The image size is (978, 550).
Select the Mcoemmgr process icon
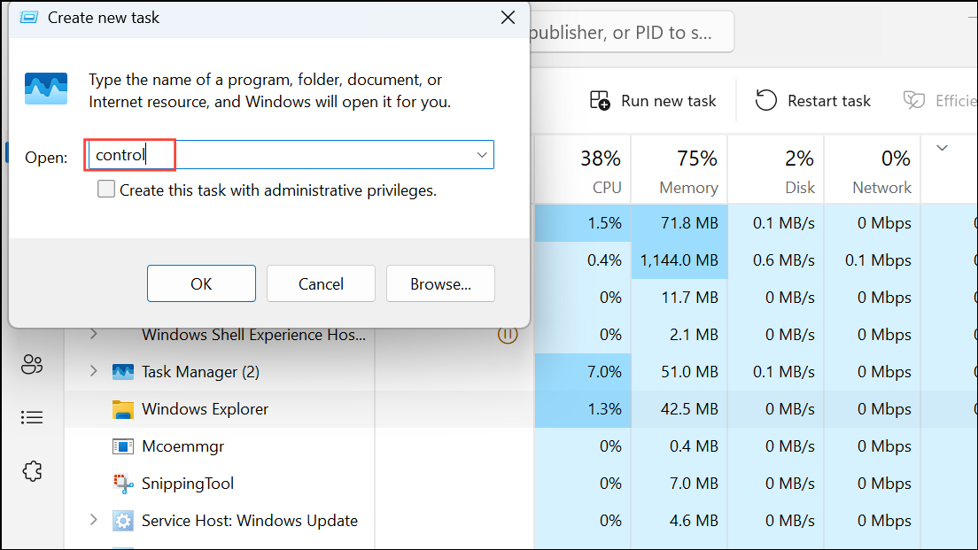pos(123,446)
